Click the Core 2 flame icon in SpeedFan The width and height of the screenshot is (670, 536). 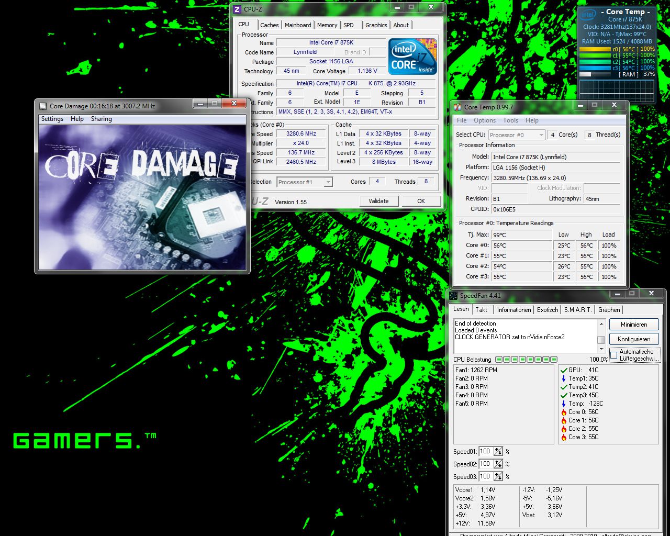click(x=564, y=429)
